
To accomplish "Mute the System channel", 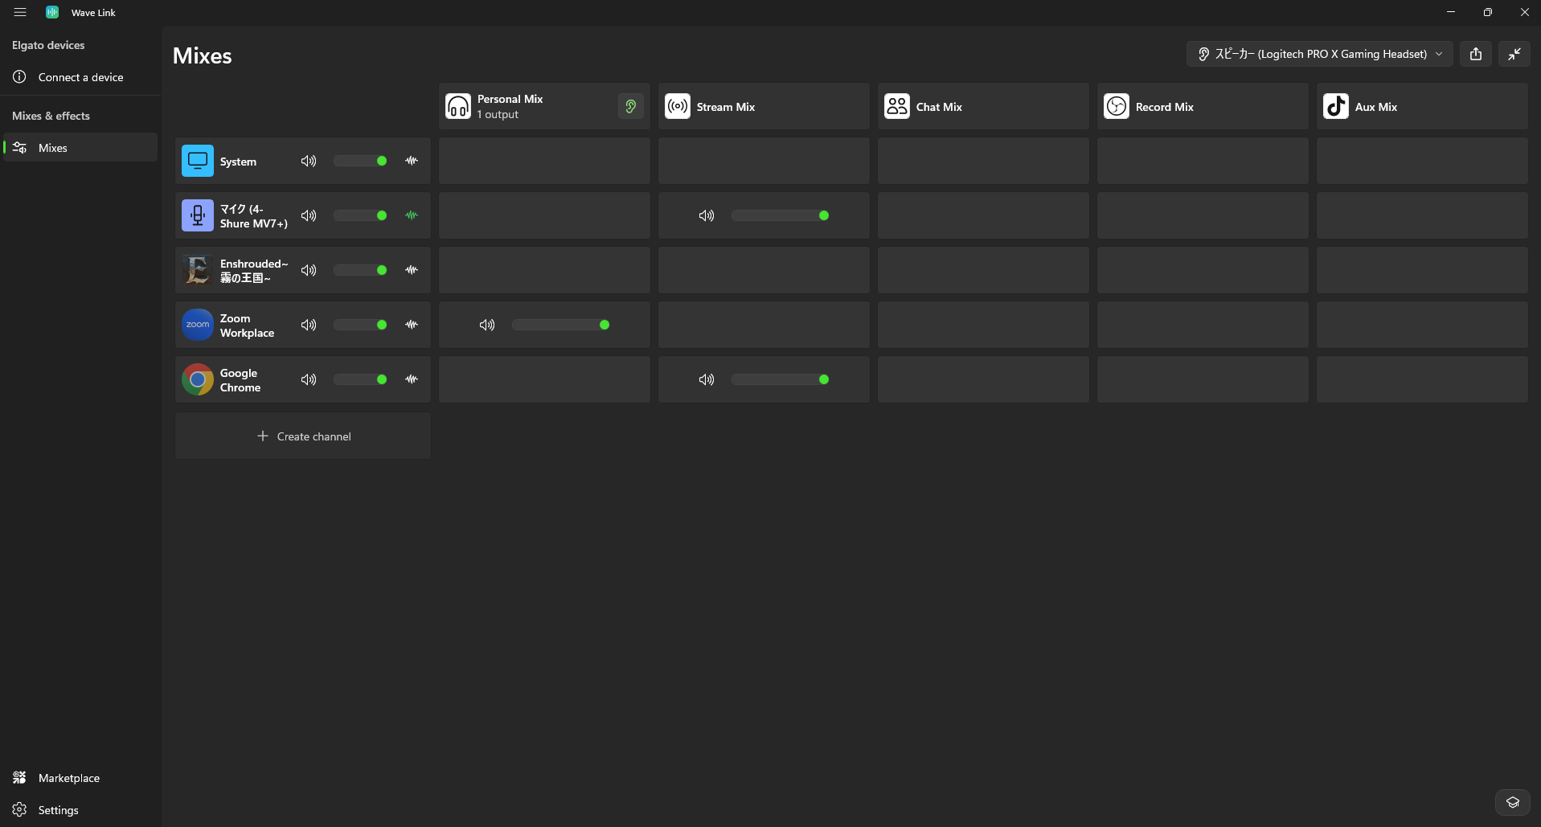I will (x=309, y=161).
